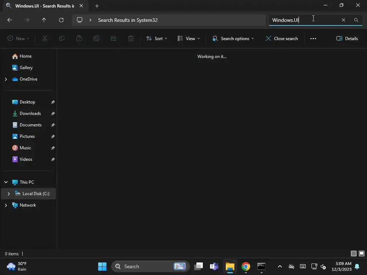Switch to the details list view icon
Image resolution: width=367 pixels, height=275 pixels.
(x=354, y=254)
